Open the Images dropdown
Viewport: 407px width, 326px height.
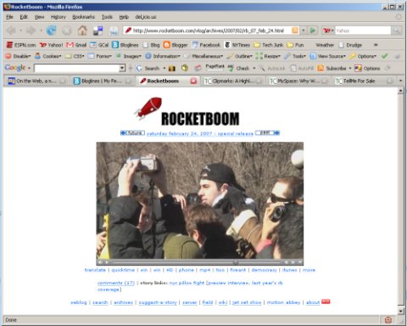[129, 56]
